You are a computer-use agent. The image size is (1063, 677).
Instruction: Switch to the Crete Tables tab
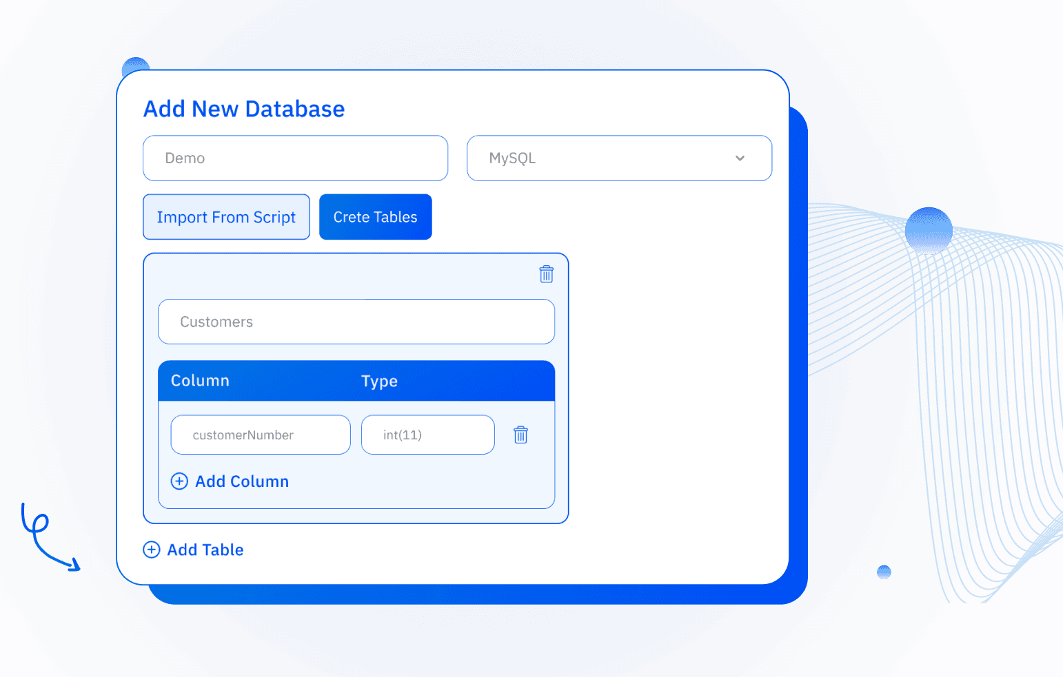click(375, 217)
